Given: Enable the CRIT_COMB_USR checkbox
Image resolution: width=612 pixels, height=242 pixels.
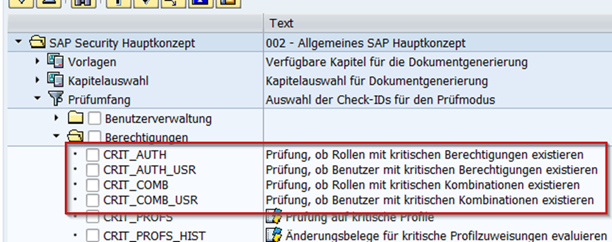Looking at the screenshot, I should (93, 201).
